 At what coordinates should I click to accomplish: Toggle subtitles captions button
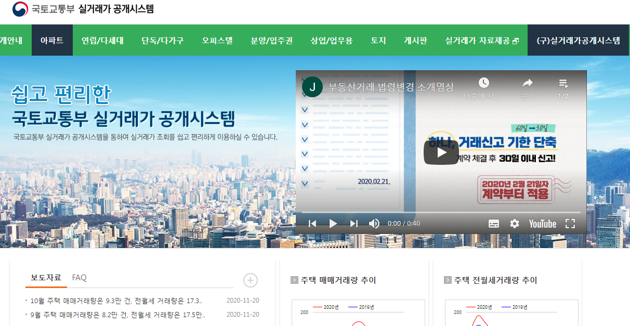(494, 224)
